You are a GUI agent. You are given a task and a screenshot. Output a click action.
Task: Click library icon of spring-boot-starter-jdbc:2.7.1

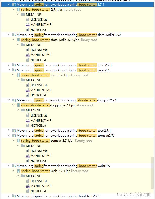(x=14, y=65)
